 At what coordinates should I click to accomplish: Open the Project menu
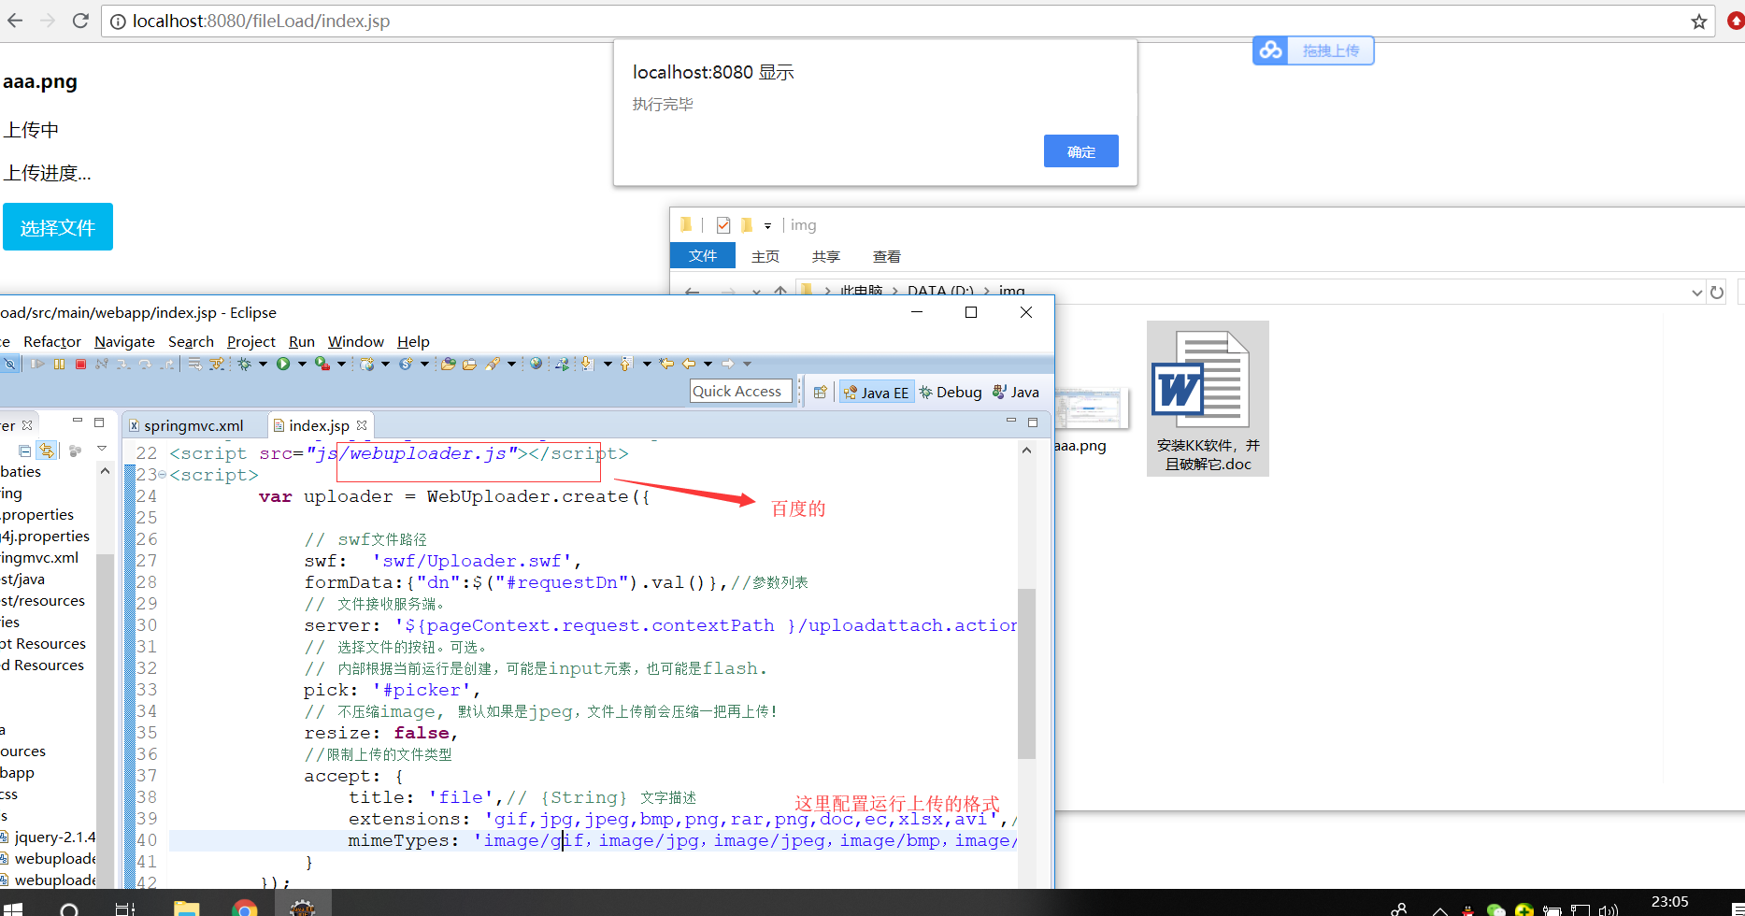[251, 342]
